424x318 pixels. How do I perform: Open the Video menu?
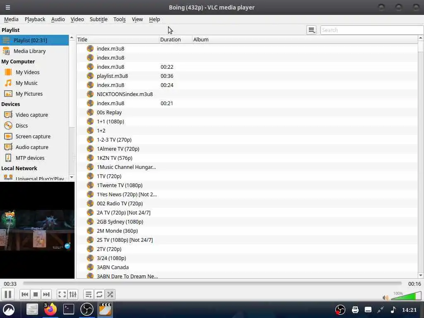point(77,19)
